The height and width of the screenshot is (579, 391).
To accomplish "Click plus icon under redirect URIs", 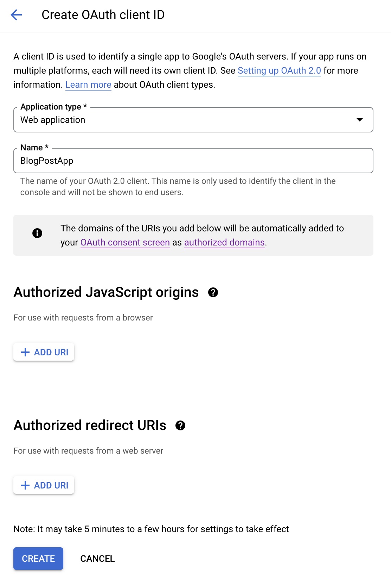I will (25, 485).
